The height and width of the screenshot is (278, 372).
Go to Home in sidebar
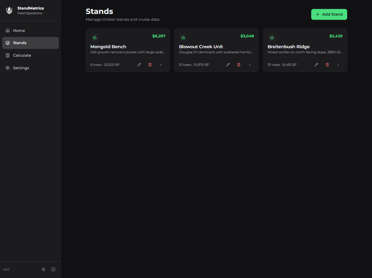[x=19, y=31]
